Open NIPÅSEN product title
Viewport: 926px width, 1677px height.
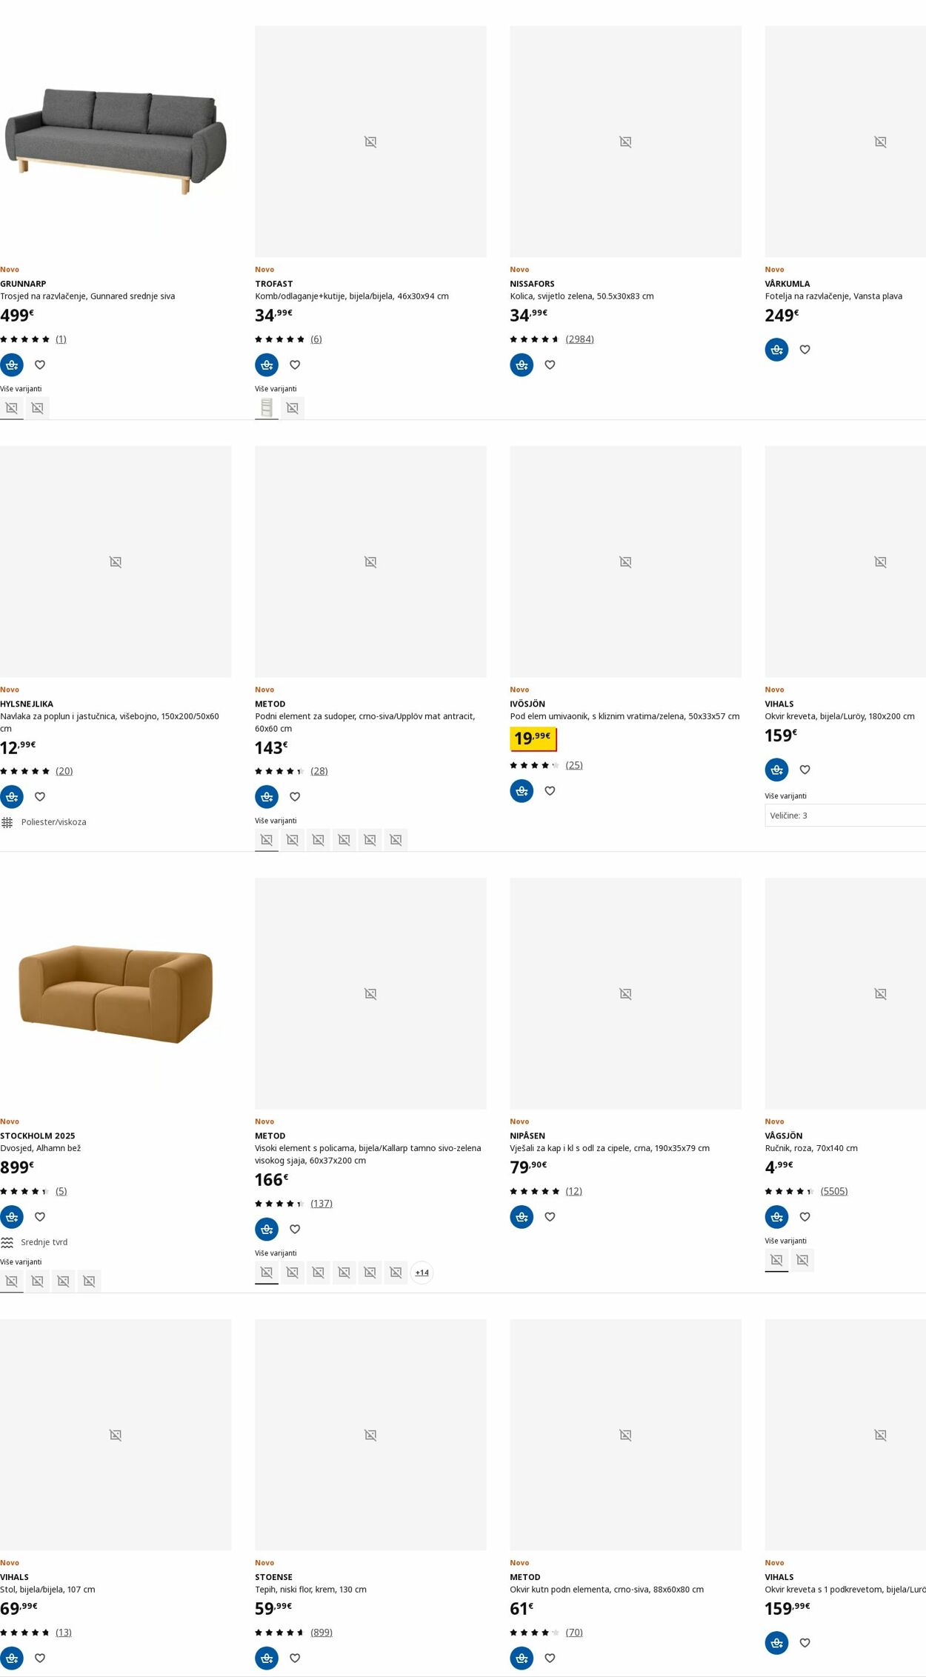point(527,1136)
